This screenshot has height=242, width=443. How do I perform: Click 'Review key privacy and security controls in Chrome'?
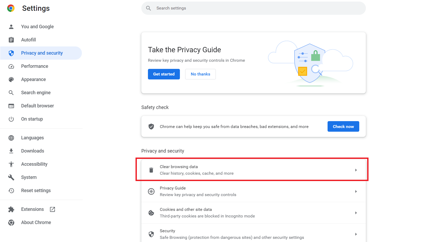[196, 60]
